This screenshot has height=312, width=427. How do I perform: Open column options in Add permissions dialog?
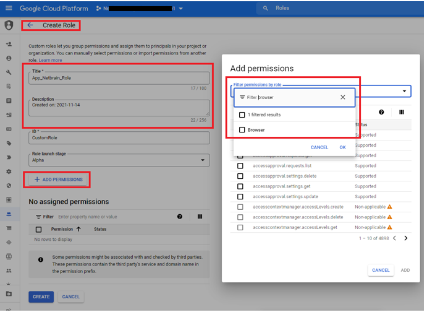coord(402,112)
